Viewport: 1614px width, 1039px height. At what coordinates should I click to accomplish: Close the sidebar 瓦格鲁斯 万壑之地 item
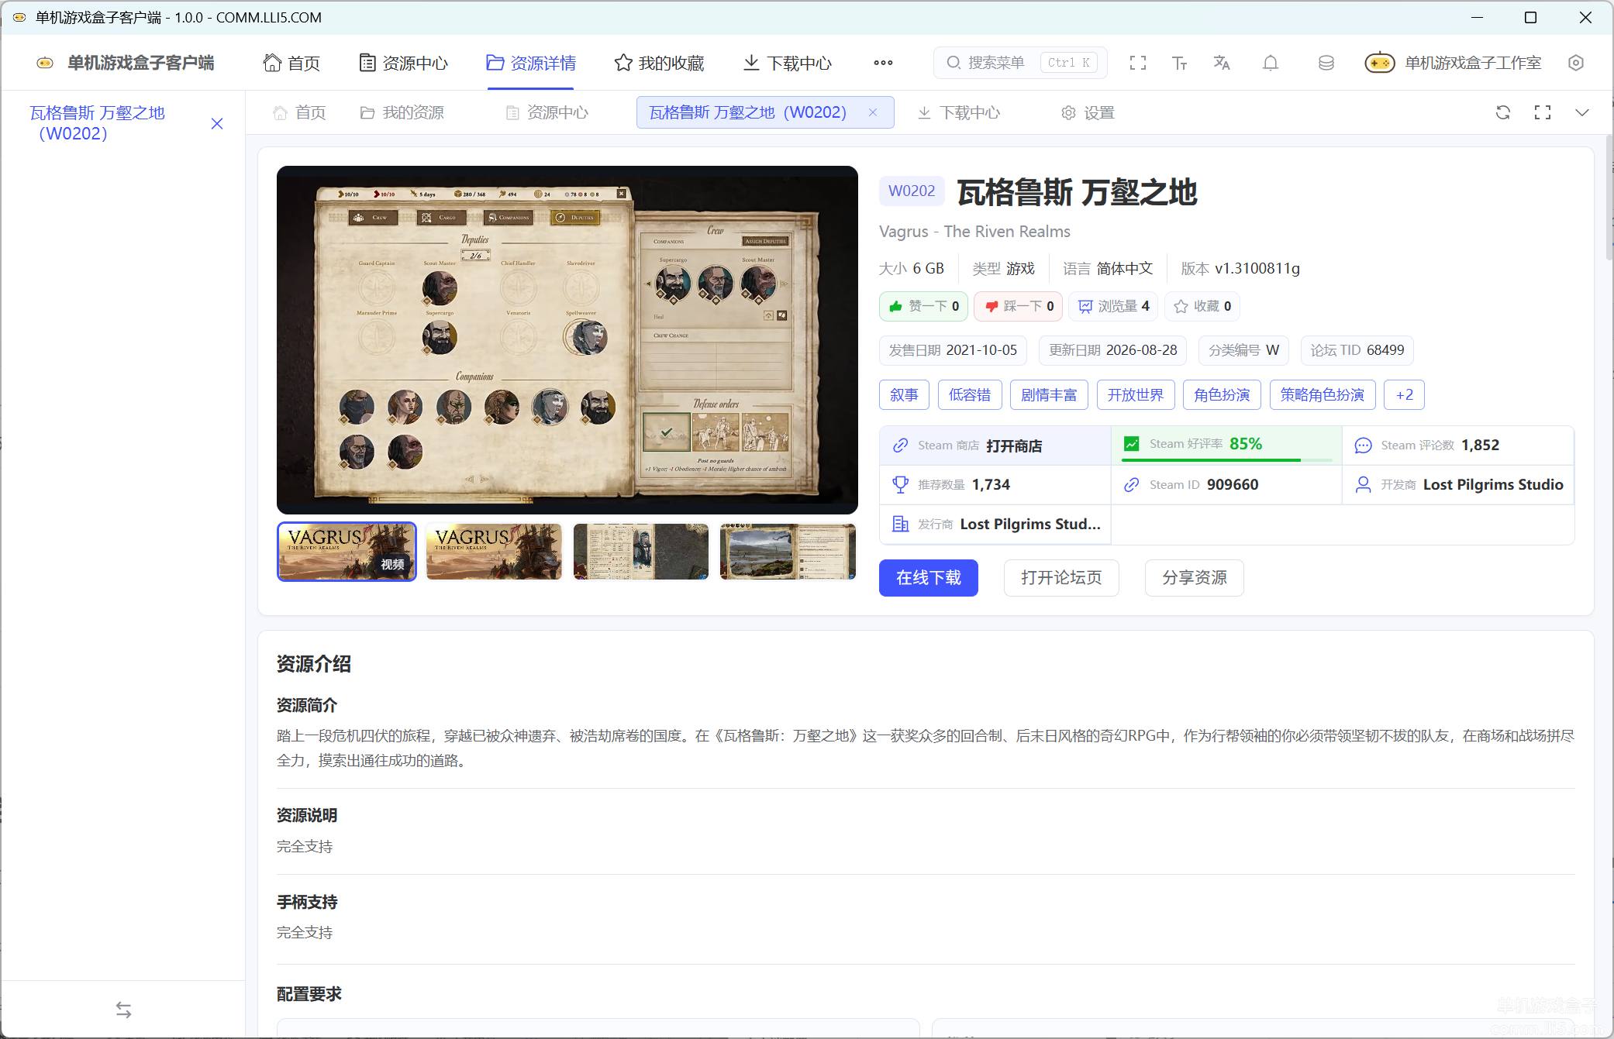217,123
